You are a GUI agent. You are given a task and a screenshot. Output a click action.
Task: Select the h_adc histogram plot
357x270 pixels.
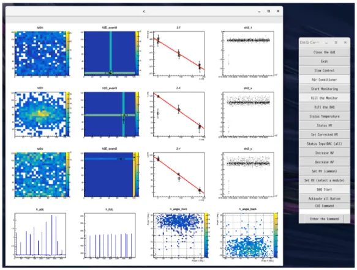[x=40, y=235]
